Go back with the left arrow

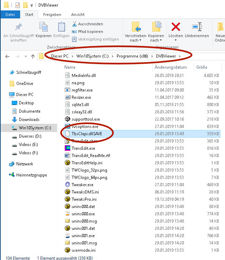pyautogui.click(x=7, y=57)
